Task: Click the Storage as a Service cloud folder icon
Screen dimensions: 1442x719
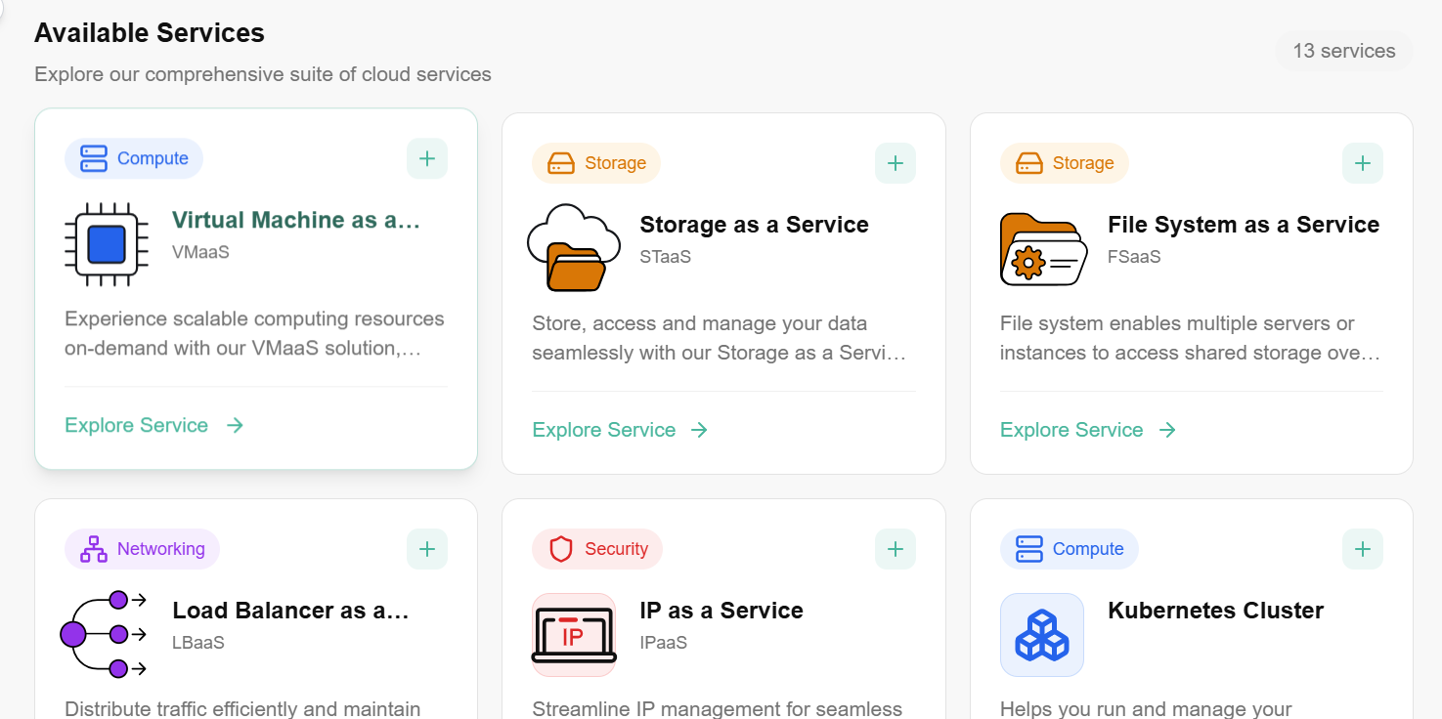Action: pyautogui.click(x=574, y=248)
